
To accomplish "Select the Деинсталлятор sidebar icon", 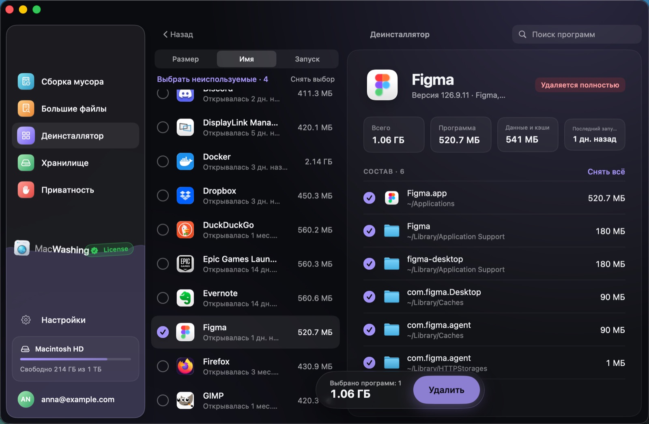I will pyautogui.click(x=26, y=136).
